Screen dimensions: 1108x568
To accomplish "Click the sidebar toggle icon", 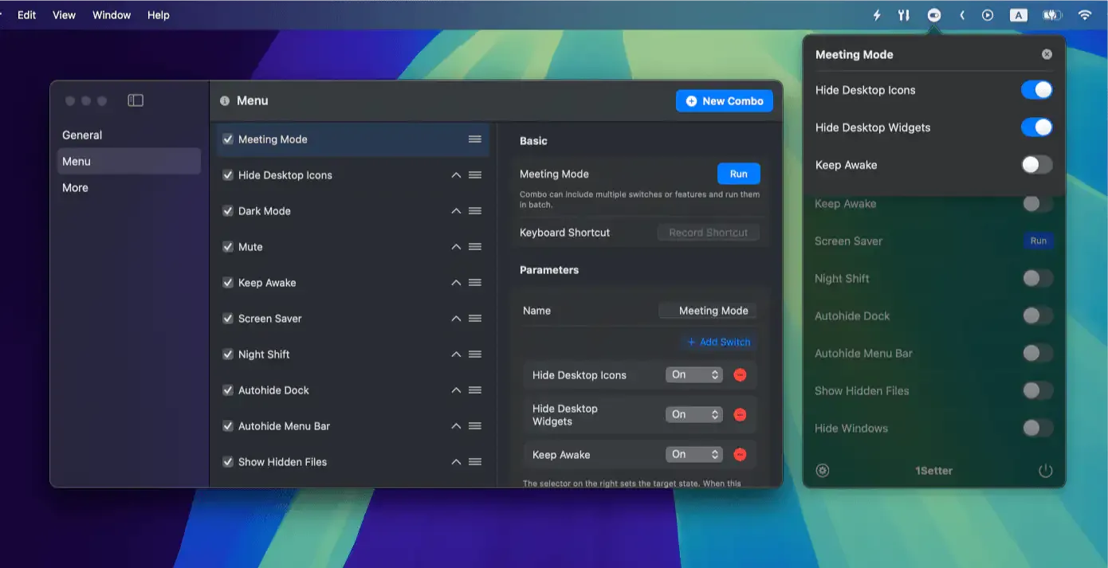I will (x=136, y=100).
